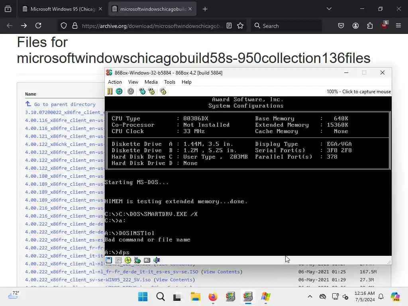Send Ctrl+Alt+Del via 86Box toolbar icon
408x306 pixels.
[x=142, y=91]
